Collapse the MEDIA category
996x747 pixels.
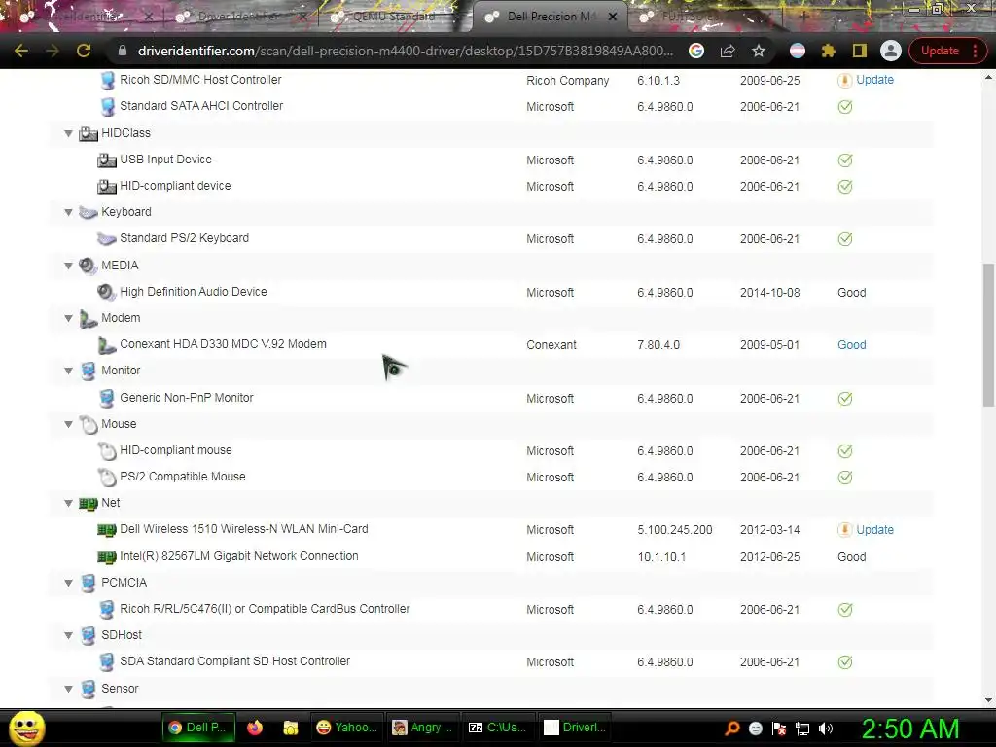[x=68, y=266]
